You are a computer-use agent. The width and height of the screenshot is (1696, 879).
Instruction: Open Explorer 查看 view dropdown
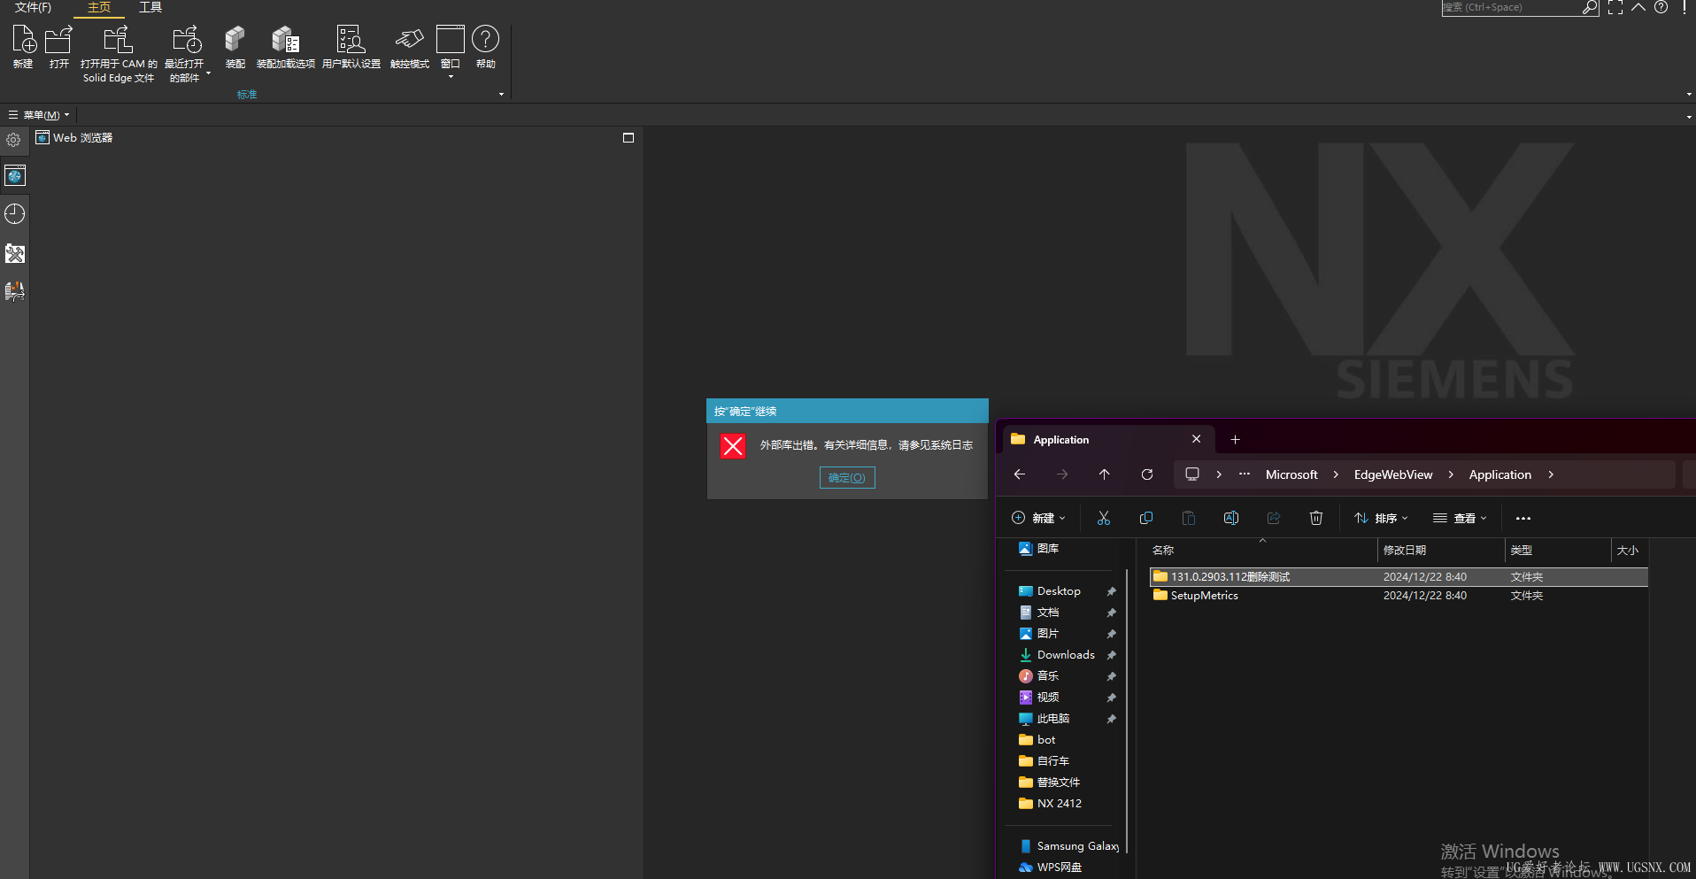[1460, 518]
